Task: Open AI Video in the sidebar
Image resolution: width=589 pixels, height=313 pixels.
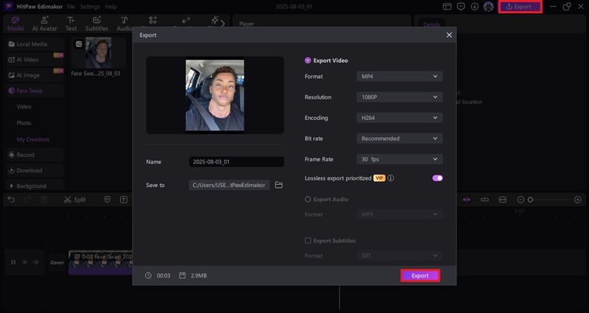Action: click(35, 60)
